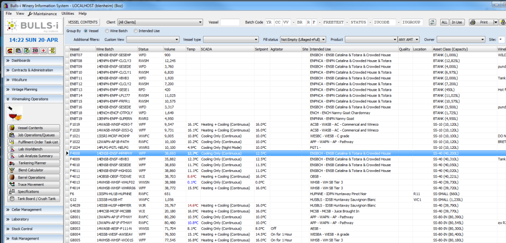Click the Site input field
This screenshot has width=506, height=243.
502,39
